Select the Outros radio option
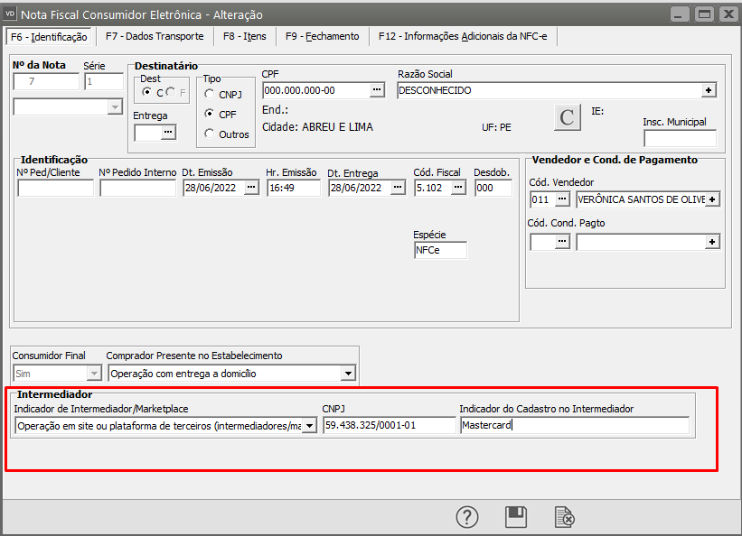The width and height of the screenshot is (742, 536). click(210, 134)
